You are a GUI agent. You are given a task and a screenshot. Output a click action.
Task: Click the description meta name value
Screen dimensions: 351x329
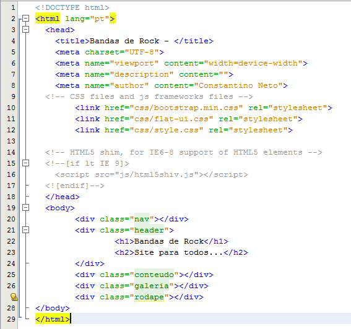coord(142,74)
